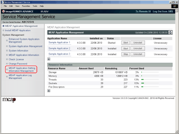Go to Install MEAP Application page
This screenshot has width=179, height=134.
(18, 30)
